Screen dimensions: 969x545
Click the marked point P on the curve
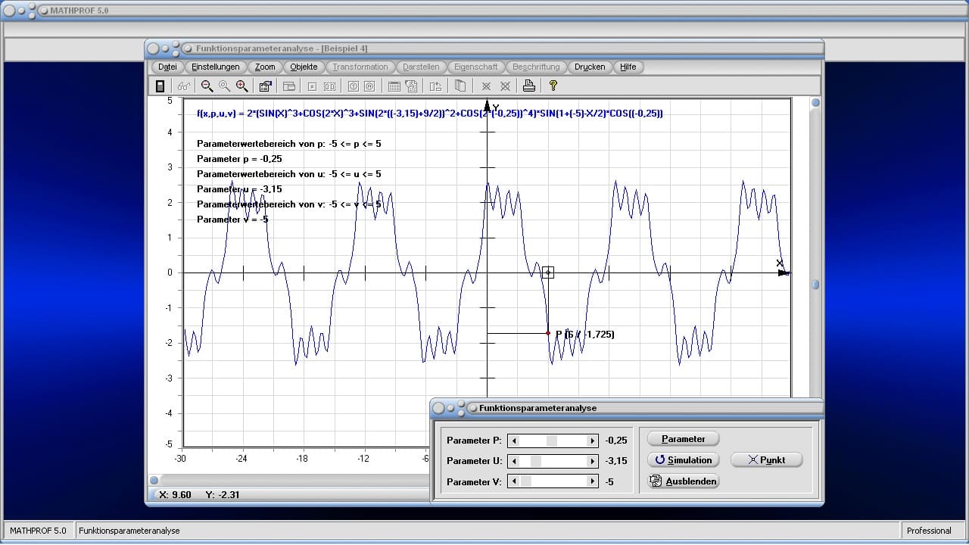point(548,333)
